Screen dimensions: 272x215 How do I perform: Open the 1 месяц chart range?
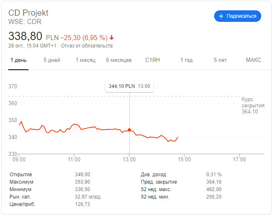[x=85, y=60]
